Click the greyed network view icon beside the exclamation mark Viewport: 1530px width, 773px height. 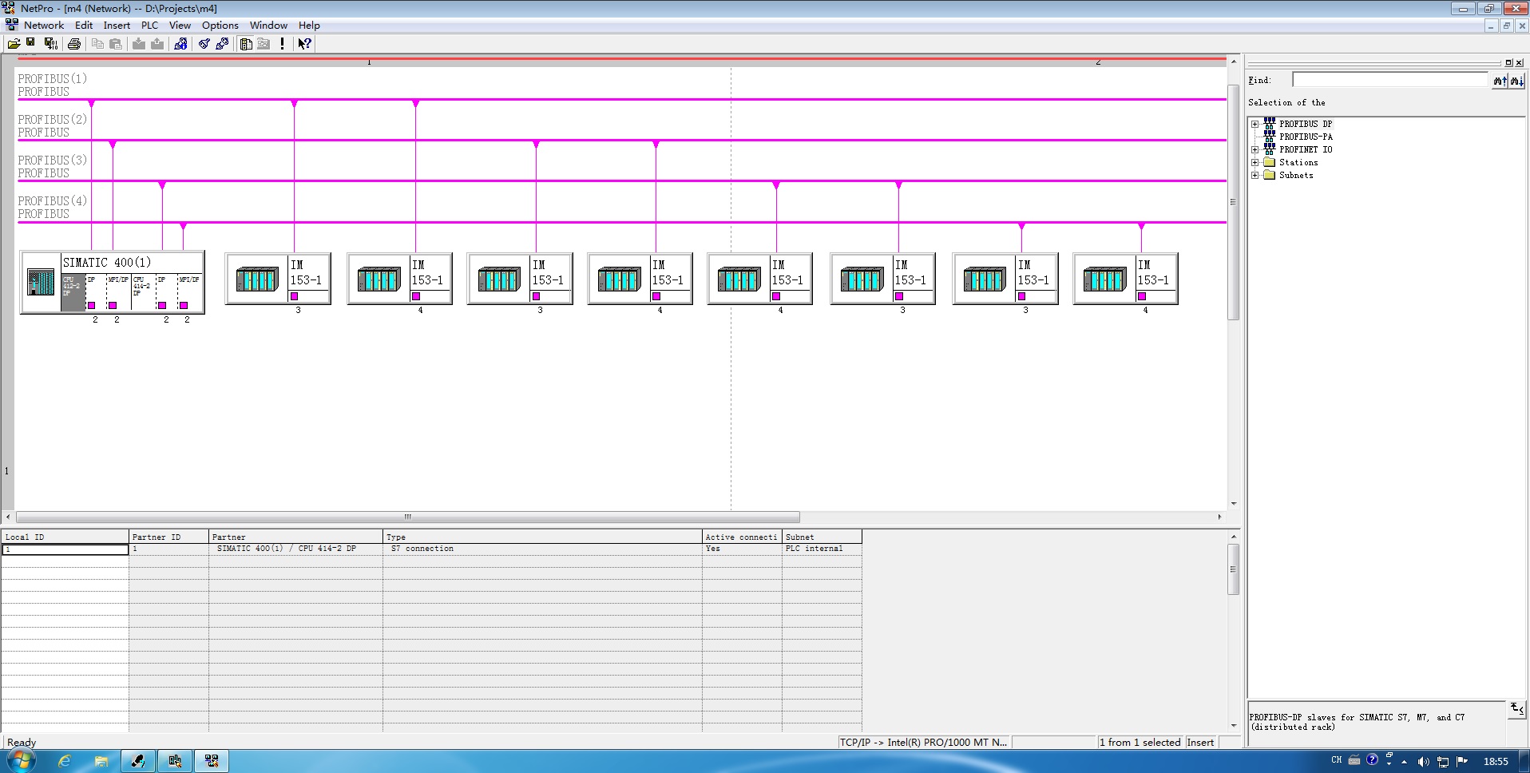point(264,44)
